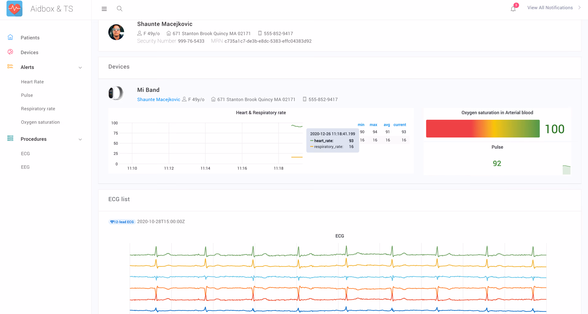Screen dimensions: 588x314
Task: Click the hamburger menu icon
Action: 104,9
